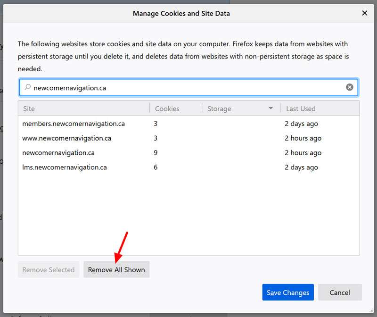The width and height of the screenshot is (377, 317).
Task: Sort list by Storage column
Action: pyautogui.click(x=241, y=108)
